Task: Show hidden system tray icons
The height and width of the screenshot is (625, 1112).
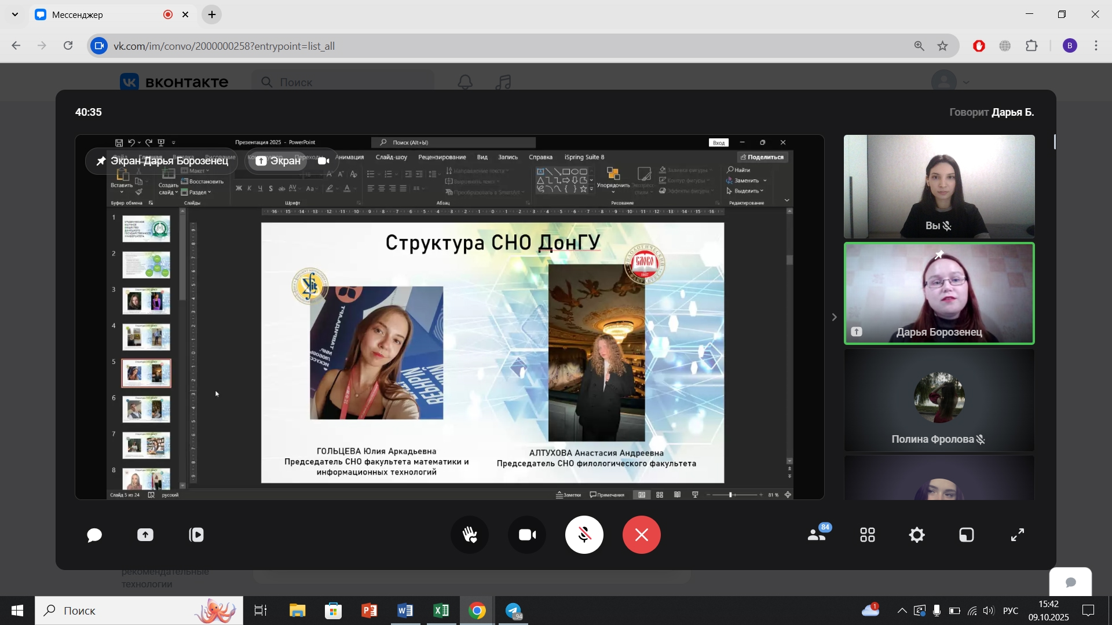Action: click(902, 611)
